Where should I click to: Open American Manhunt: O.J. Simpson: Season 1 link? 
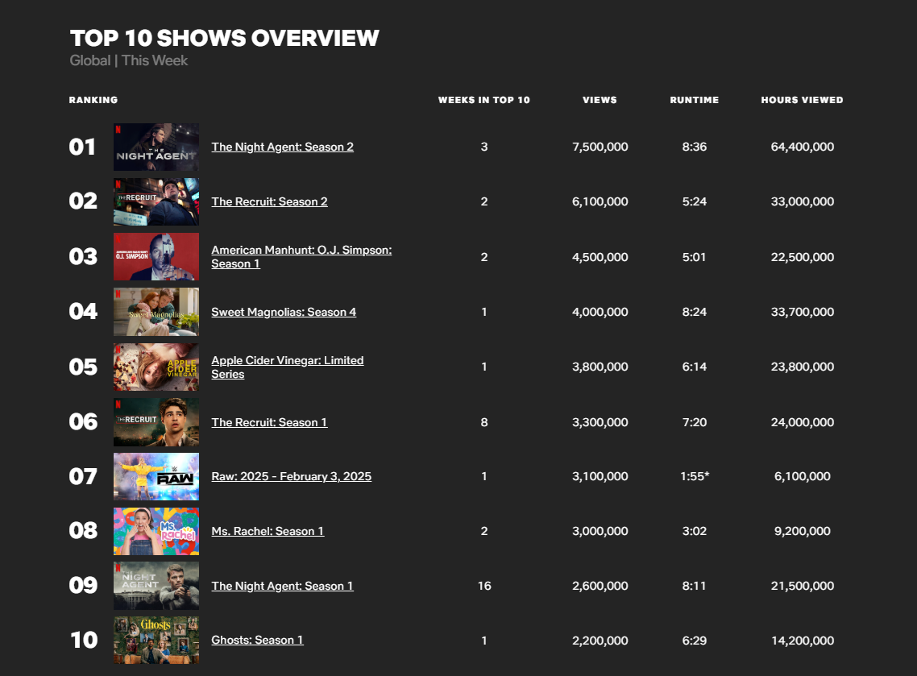click(301, 257)
